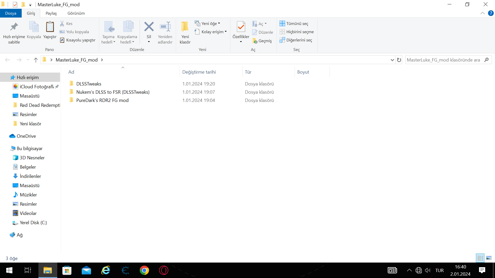
Task: Switch to details view in status bar
Action: (x=480, y=258)
